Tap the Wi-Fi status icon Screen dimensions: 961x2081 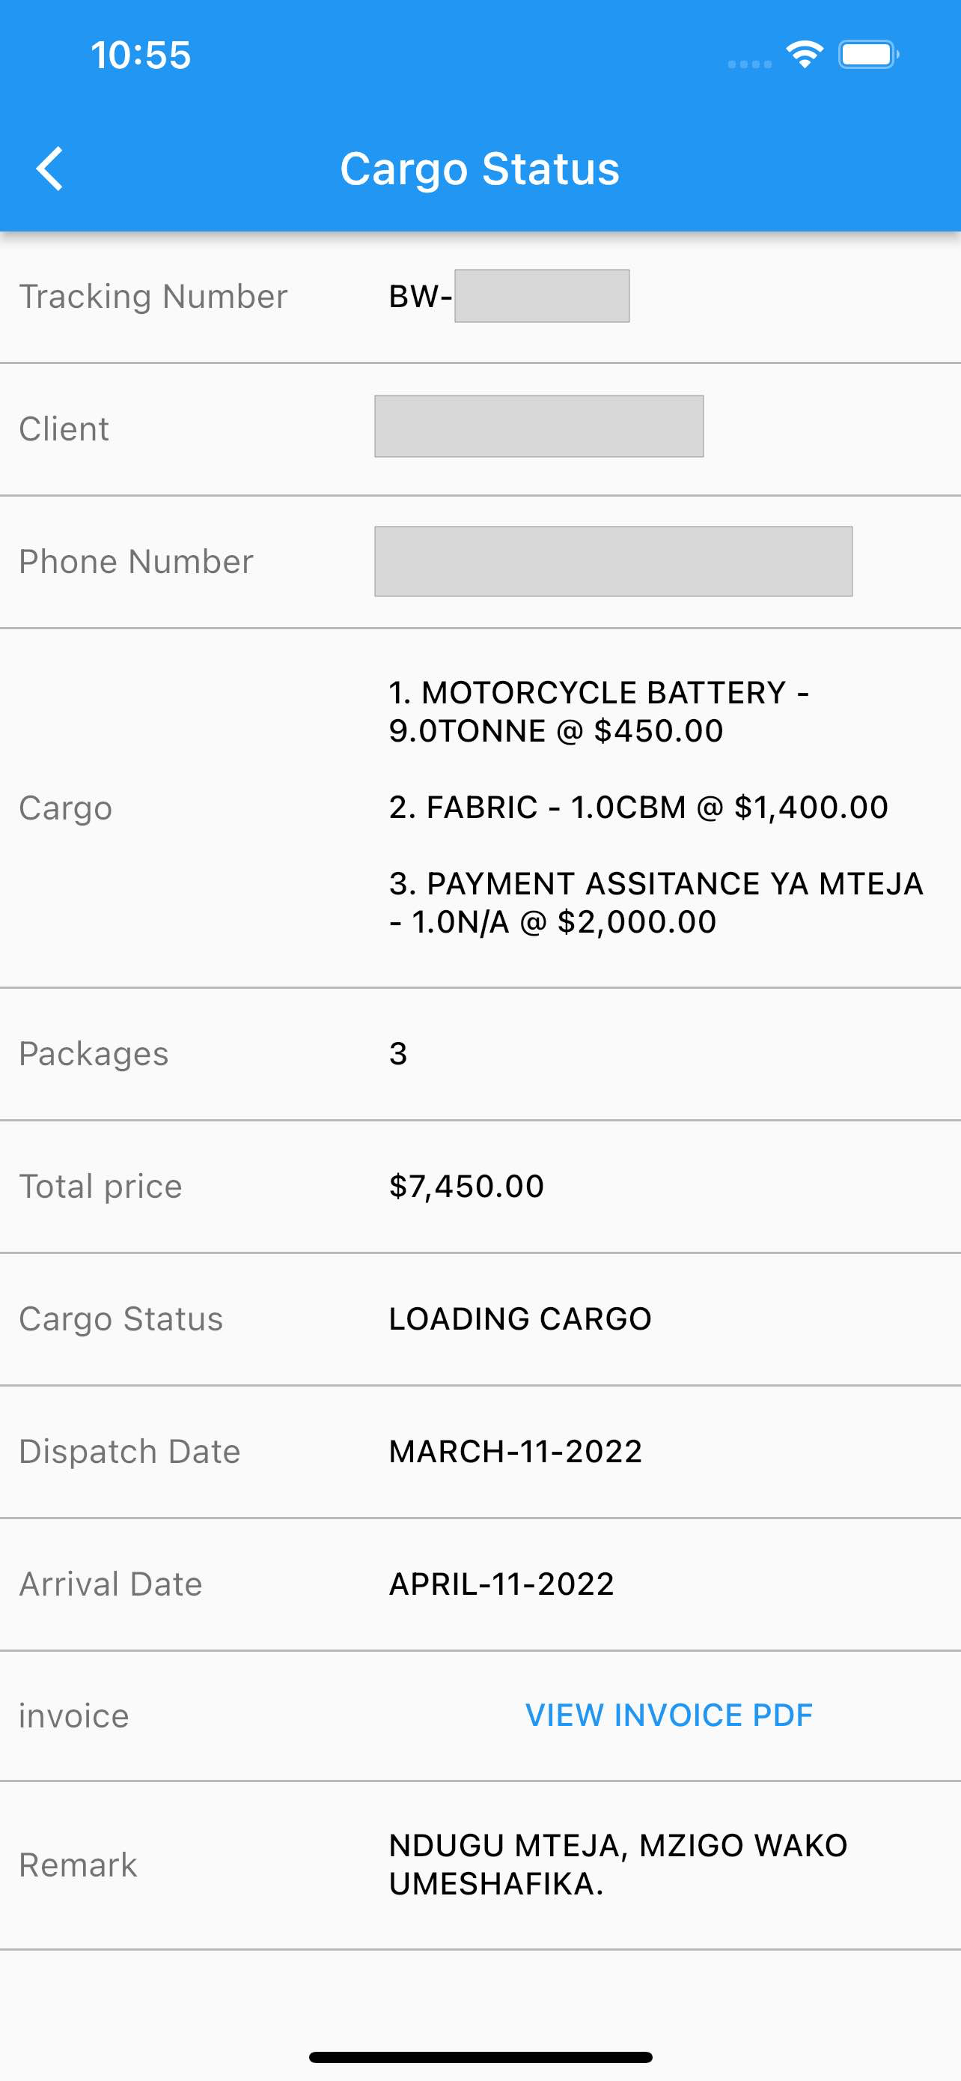click(805, 55)
